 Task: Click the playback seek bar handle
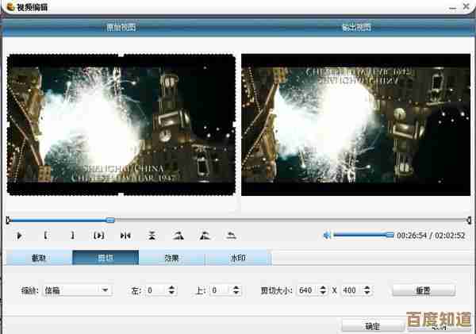pos(110,220)
